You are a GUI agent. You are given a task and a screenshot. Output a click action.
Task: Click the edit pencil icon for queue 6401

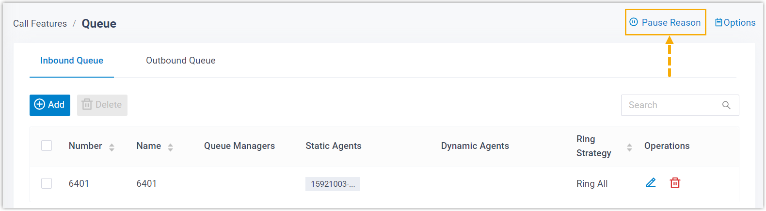pyautogui.click(x=651, y=183)
